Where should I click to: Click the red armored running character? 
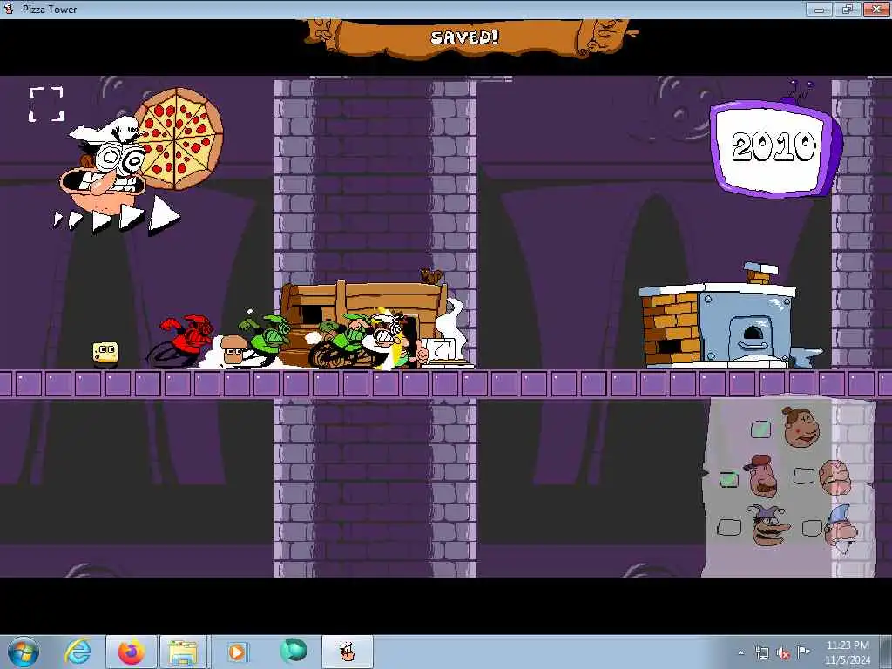tap(181, 341)
